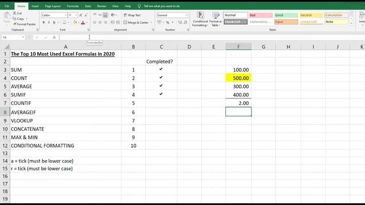Switch to the Insert tab
Screen dimensions: 365x205
click(35, 6)
